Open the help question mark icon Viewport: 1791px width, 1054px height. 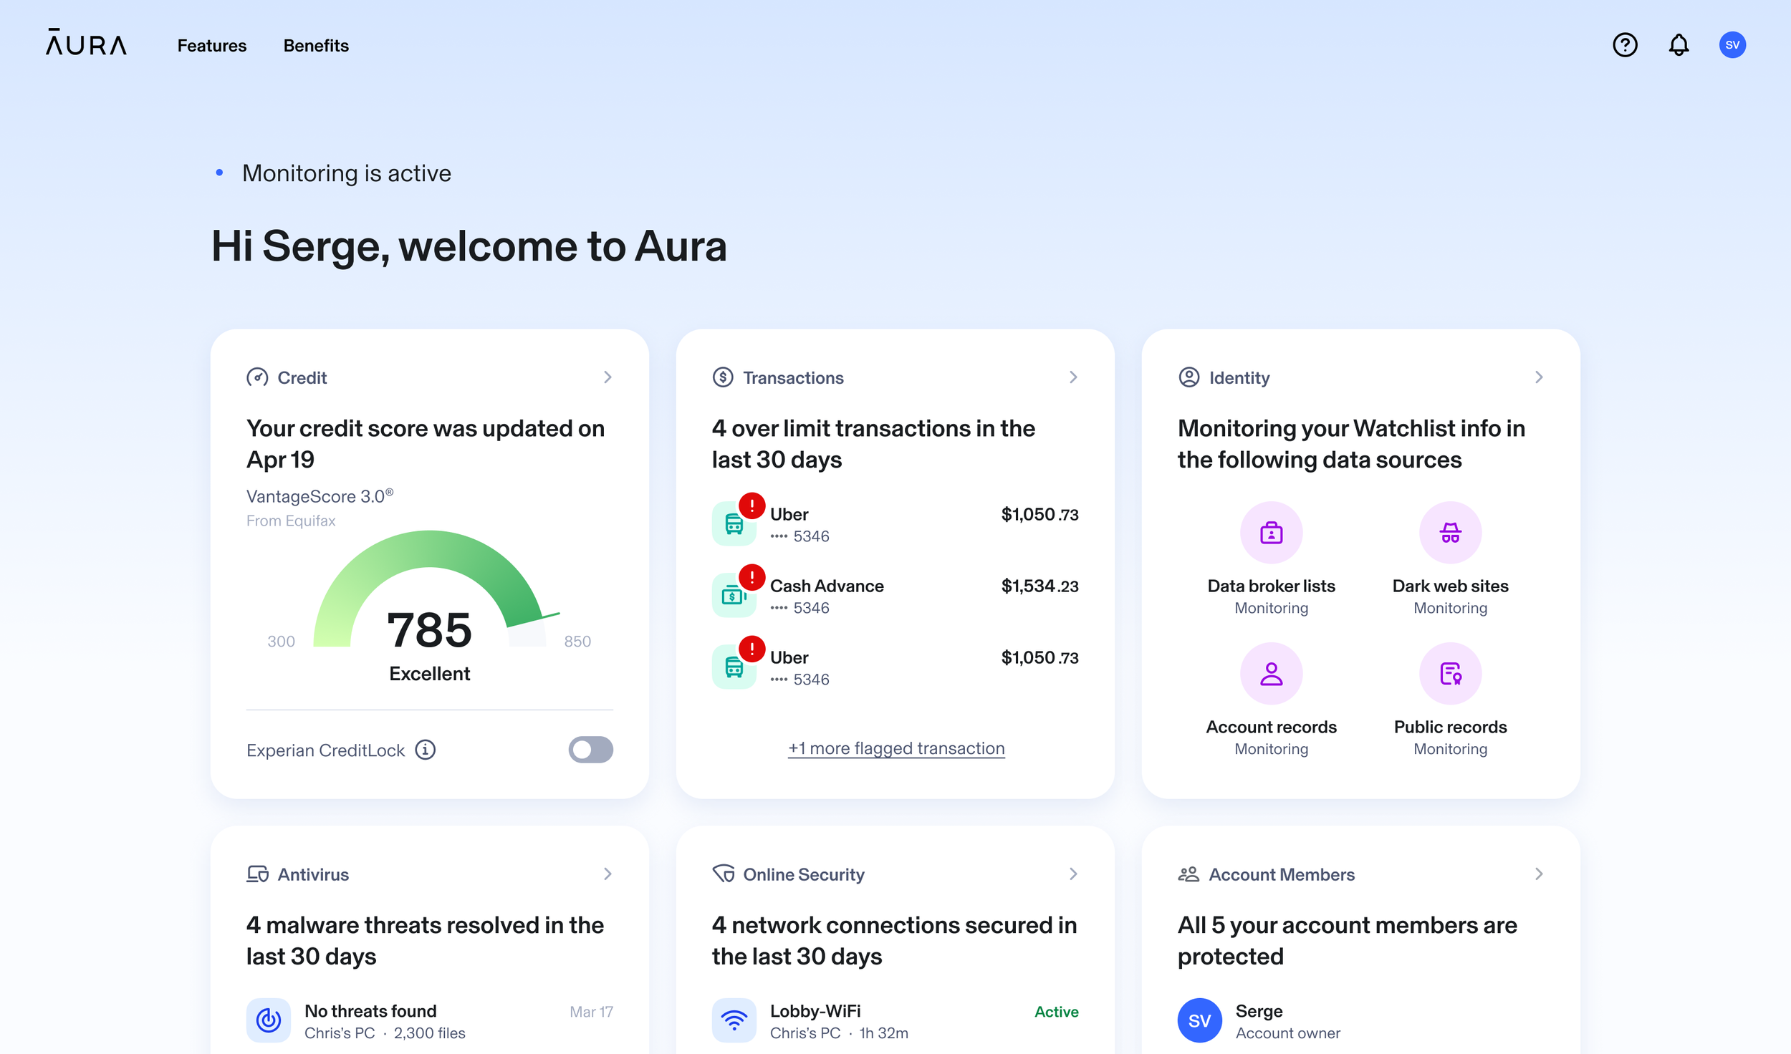point(1624,45)
